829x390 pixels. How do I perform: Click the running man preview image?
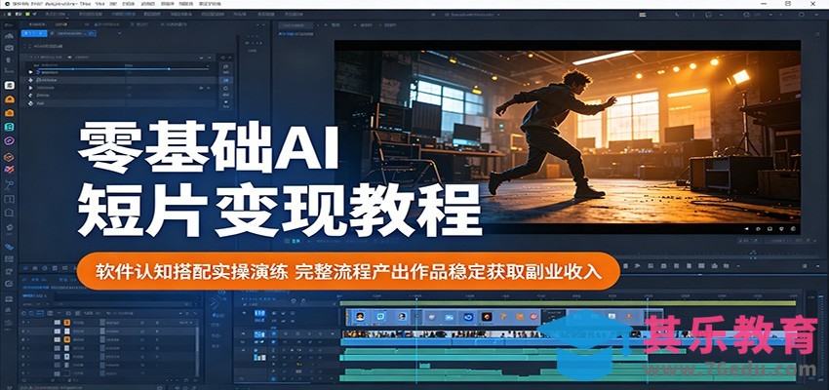[568, 136]
